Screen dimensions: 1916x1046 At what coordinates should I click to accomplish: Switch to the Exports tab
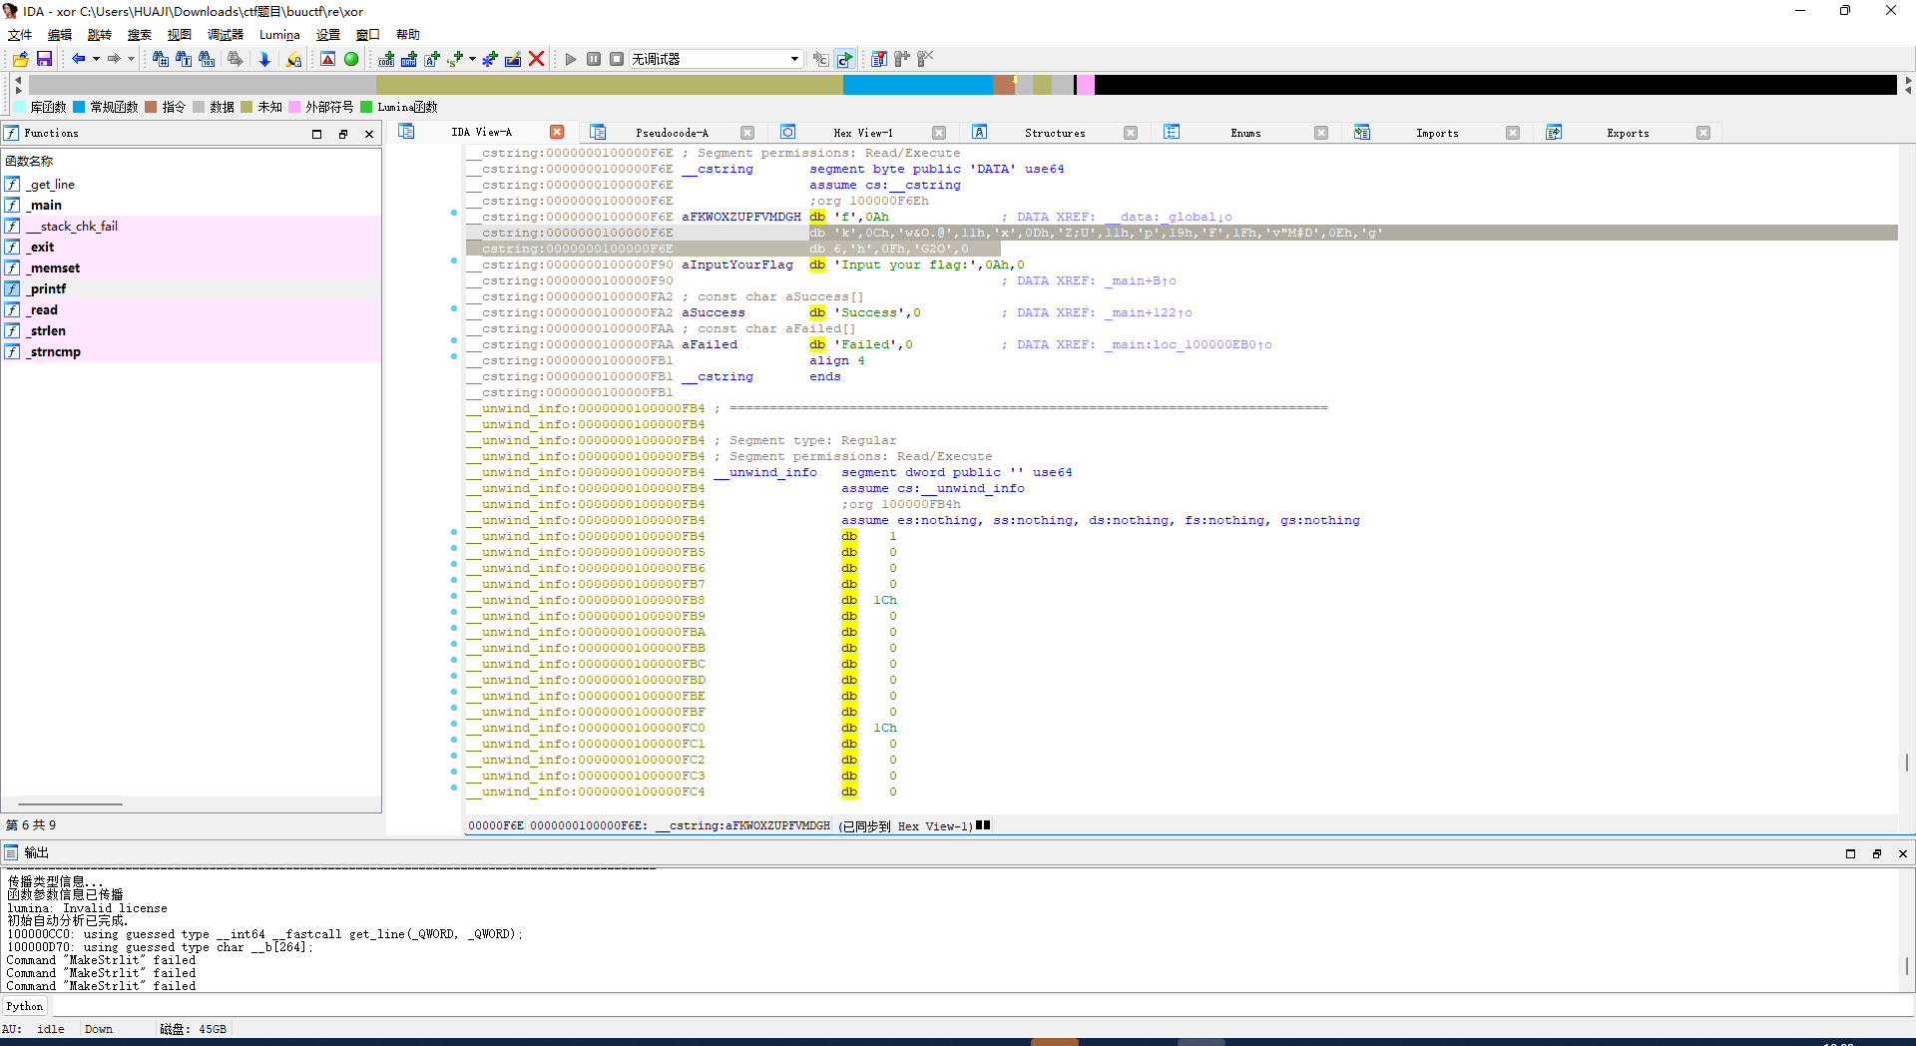pos(1628,133)
